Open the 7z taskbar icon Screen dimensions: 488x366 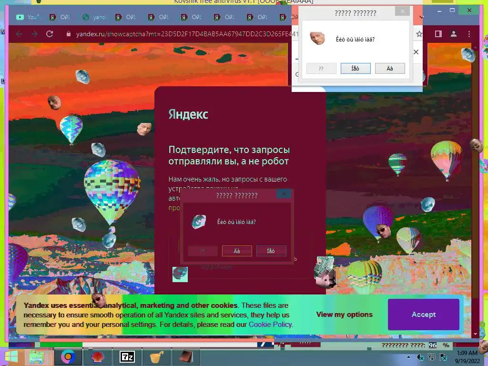click(127, 357)
